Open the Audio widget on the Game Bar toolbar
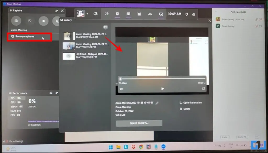 coord(107,14)
